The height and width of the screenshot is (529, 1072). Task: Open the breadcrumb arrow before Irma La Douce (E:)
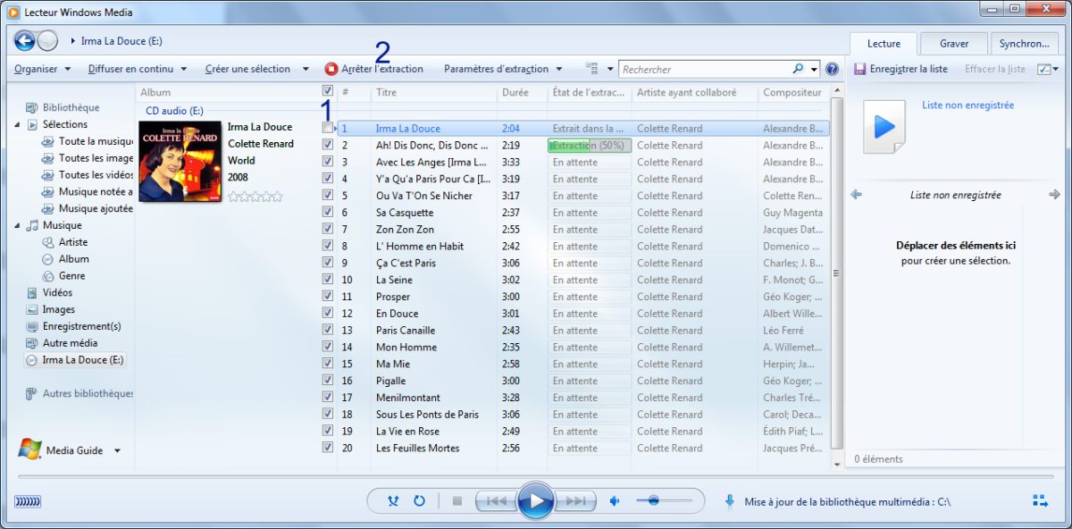click(71, 40)
